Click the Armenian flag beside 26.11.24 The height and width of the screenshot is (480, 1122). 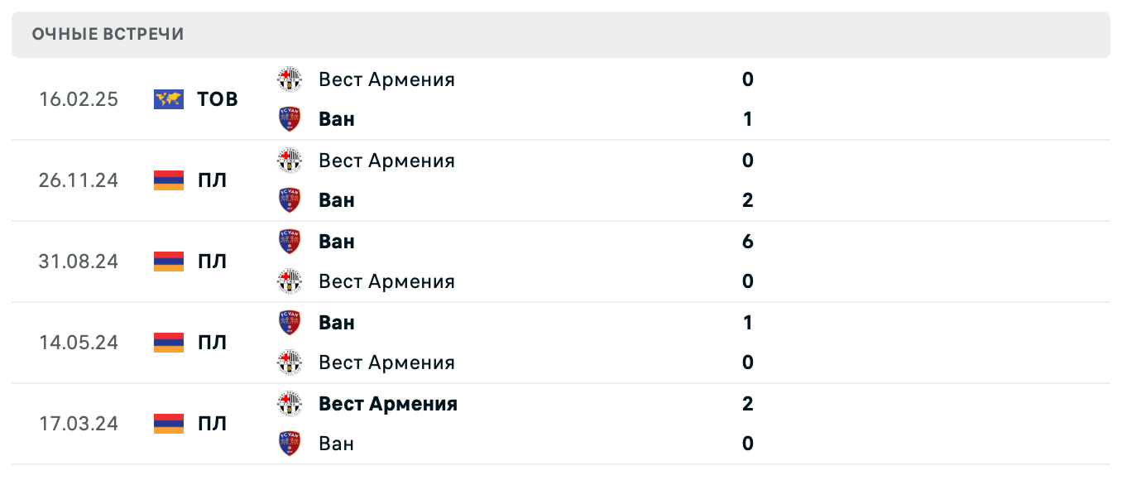pyautogui.click(x=167, y=180)
